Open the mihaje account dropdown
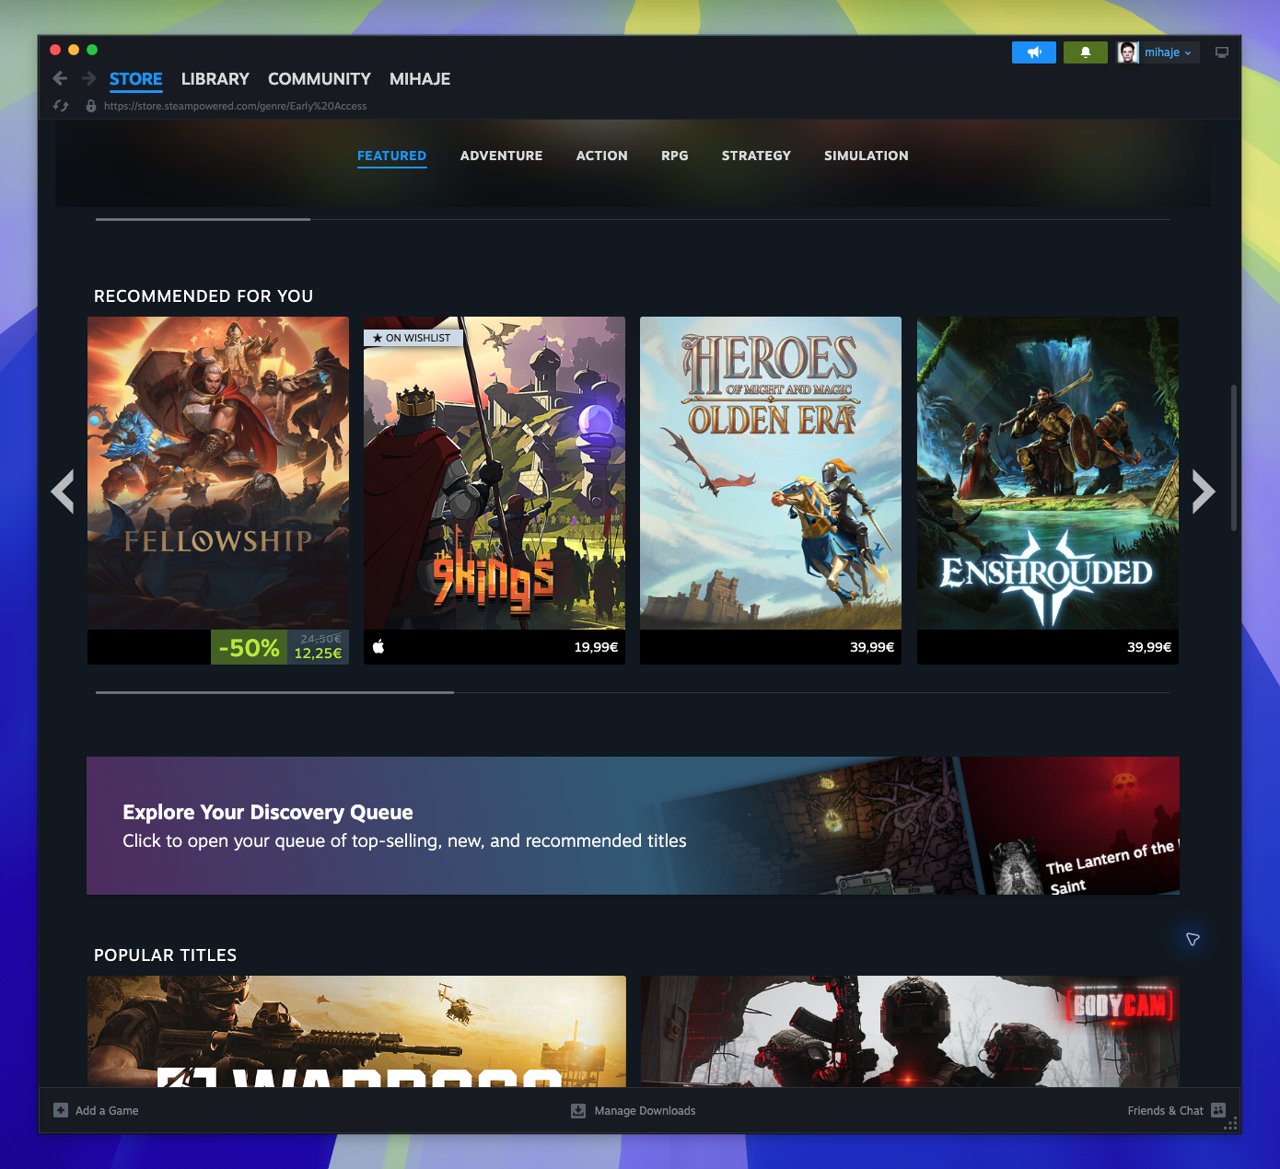 click(x=1169, y=52)
